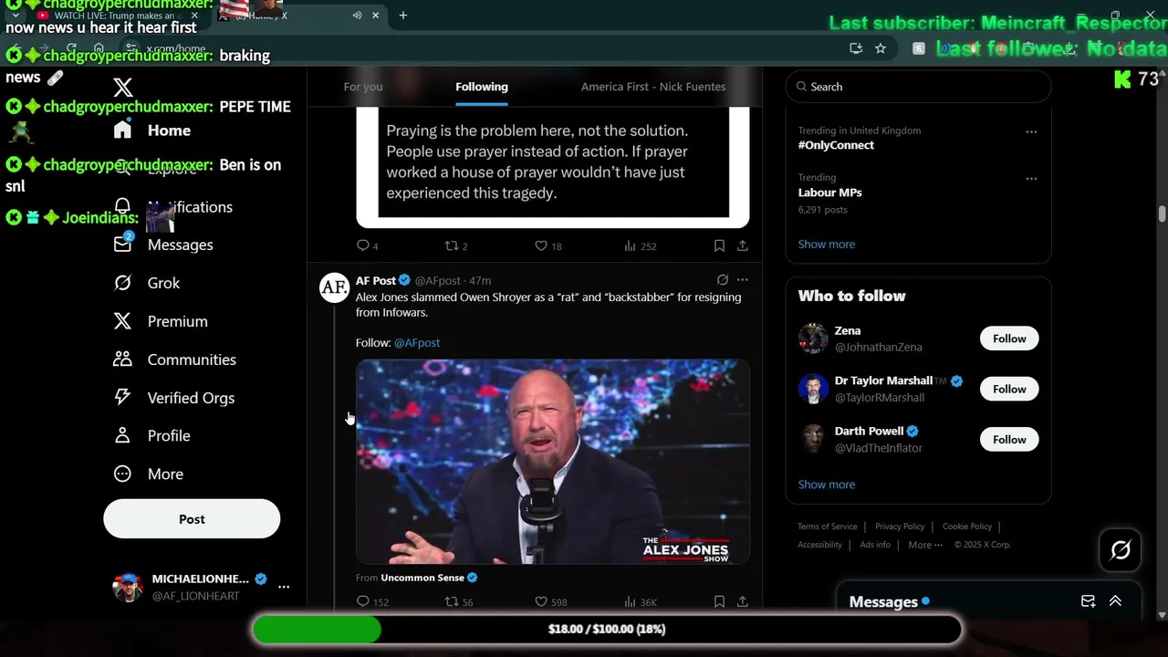Click the Messages envelope icon
The width and height of the screenshot is (1168, 657).
click(x=122, y=245)
